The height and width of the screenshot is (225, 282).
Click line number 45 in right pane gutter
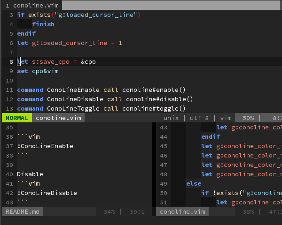pos(164,146)
